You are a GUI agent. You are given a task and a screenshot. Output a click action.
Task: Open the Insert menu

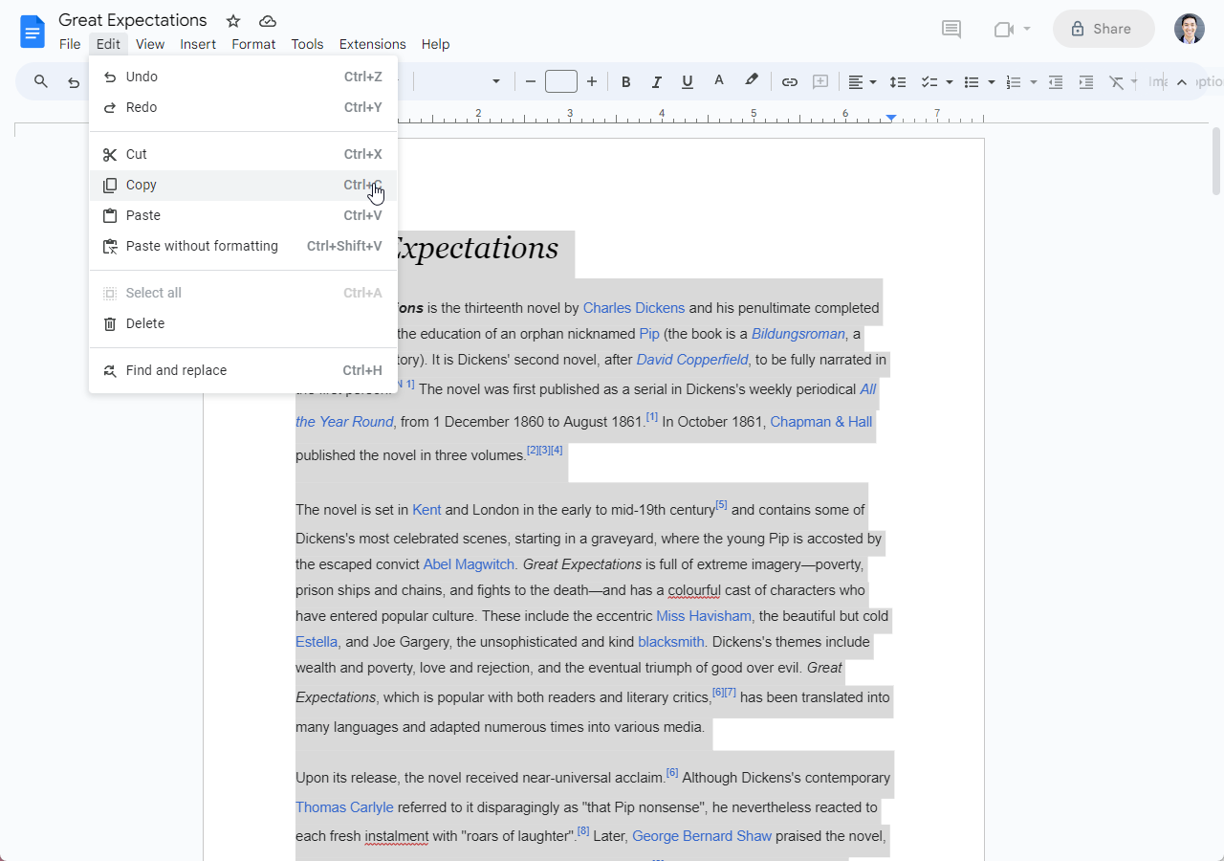[x=198, y=44]
